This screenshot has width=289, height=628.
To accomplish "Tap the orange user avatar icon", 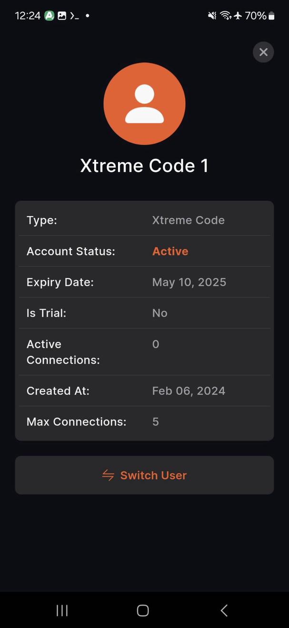I will (144, 103).
